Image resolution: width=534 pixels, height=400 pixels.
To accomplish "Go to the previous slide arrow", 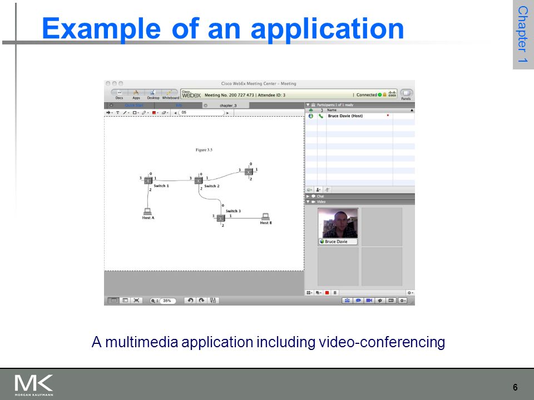I will pos(175,113).
